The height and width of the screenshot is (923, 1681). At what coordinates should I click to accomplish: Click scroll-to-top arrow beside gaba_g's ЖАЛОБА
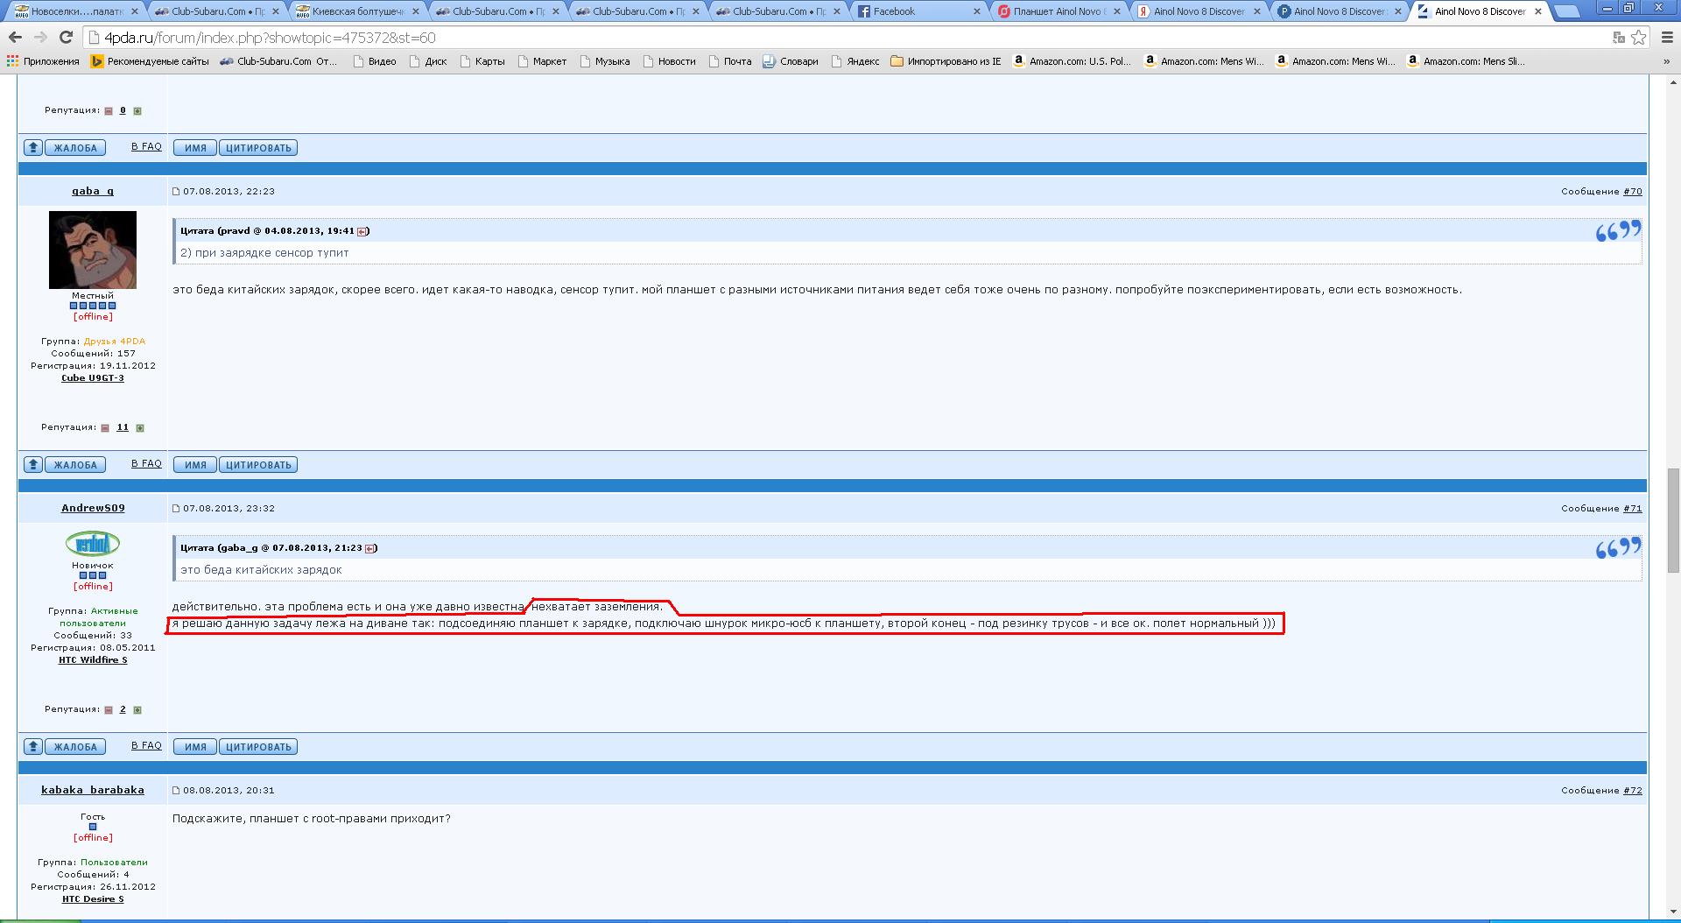(x=33, y=465)
